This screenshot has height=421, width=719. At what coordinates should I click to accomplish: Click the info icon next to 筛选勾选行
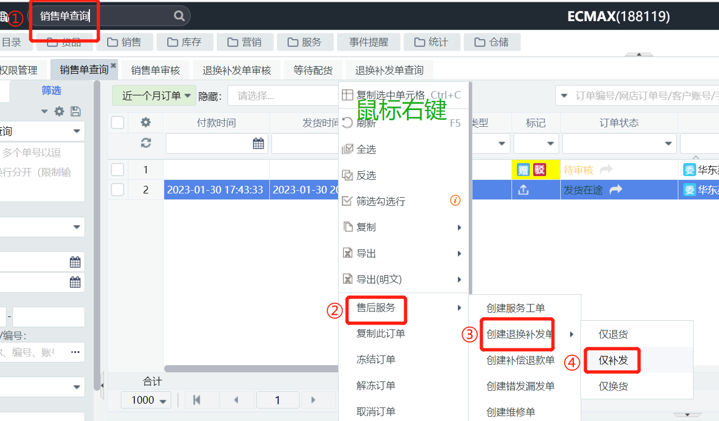click(455, 200)
